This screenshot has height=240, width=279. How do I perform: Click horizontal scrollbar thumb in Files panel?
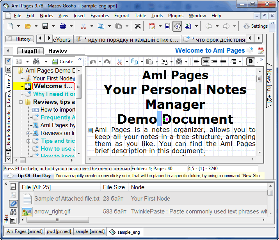[x=58, y=220]
